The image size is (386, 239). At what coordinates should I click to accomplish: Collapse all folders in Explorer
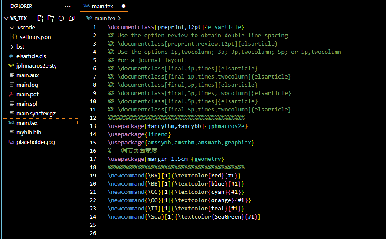(x=71, y=18)
